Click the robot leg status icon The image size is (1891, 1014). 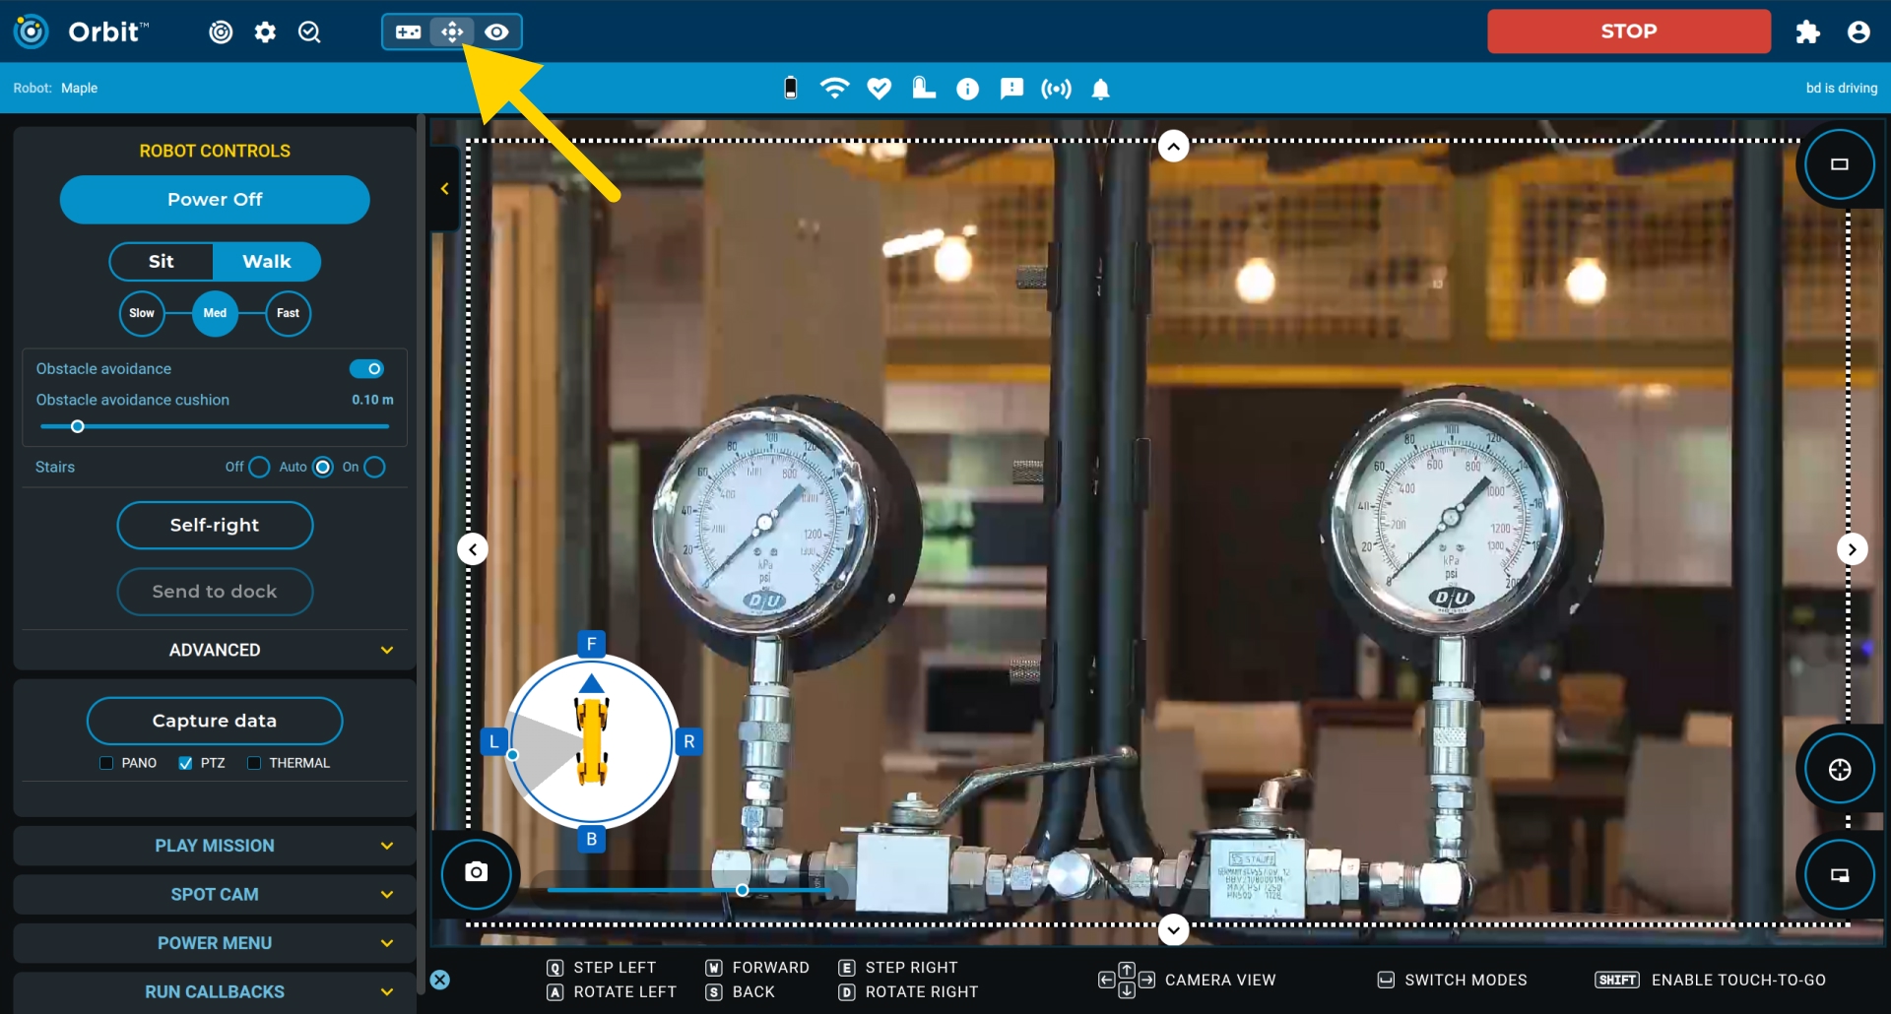[923, 89]
